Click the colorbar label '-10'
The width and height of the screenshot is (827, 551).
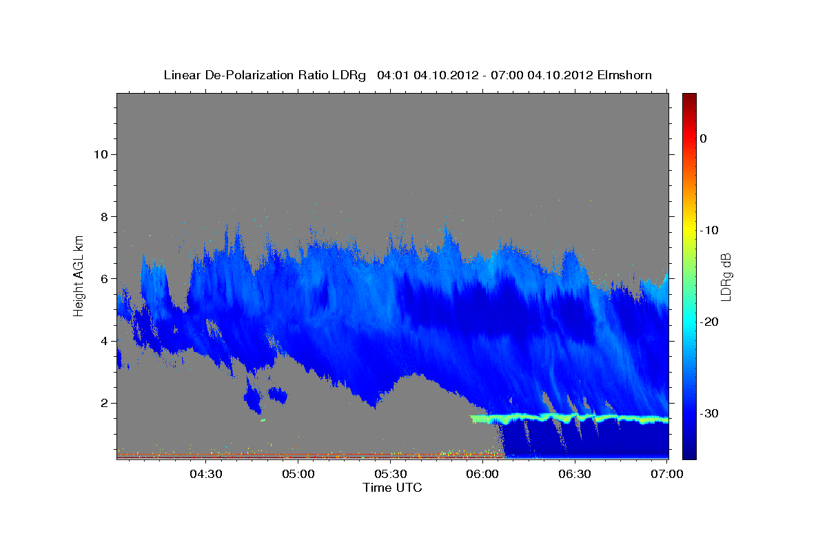coord(710,230)
